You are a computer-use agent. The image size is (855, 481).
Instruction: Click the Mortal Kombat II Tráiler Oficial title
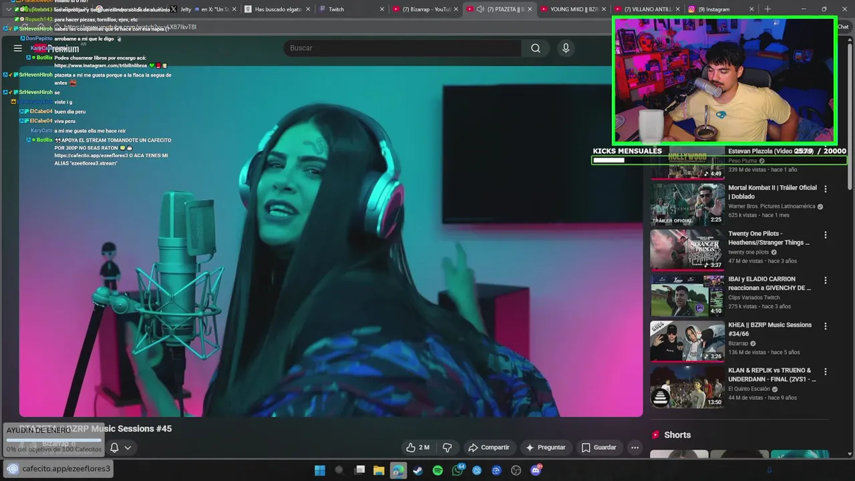tap(772, 192)
